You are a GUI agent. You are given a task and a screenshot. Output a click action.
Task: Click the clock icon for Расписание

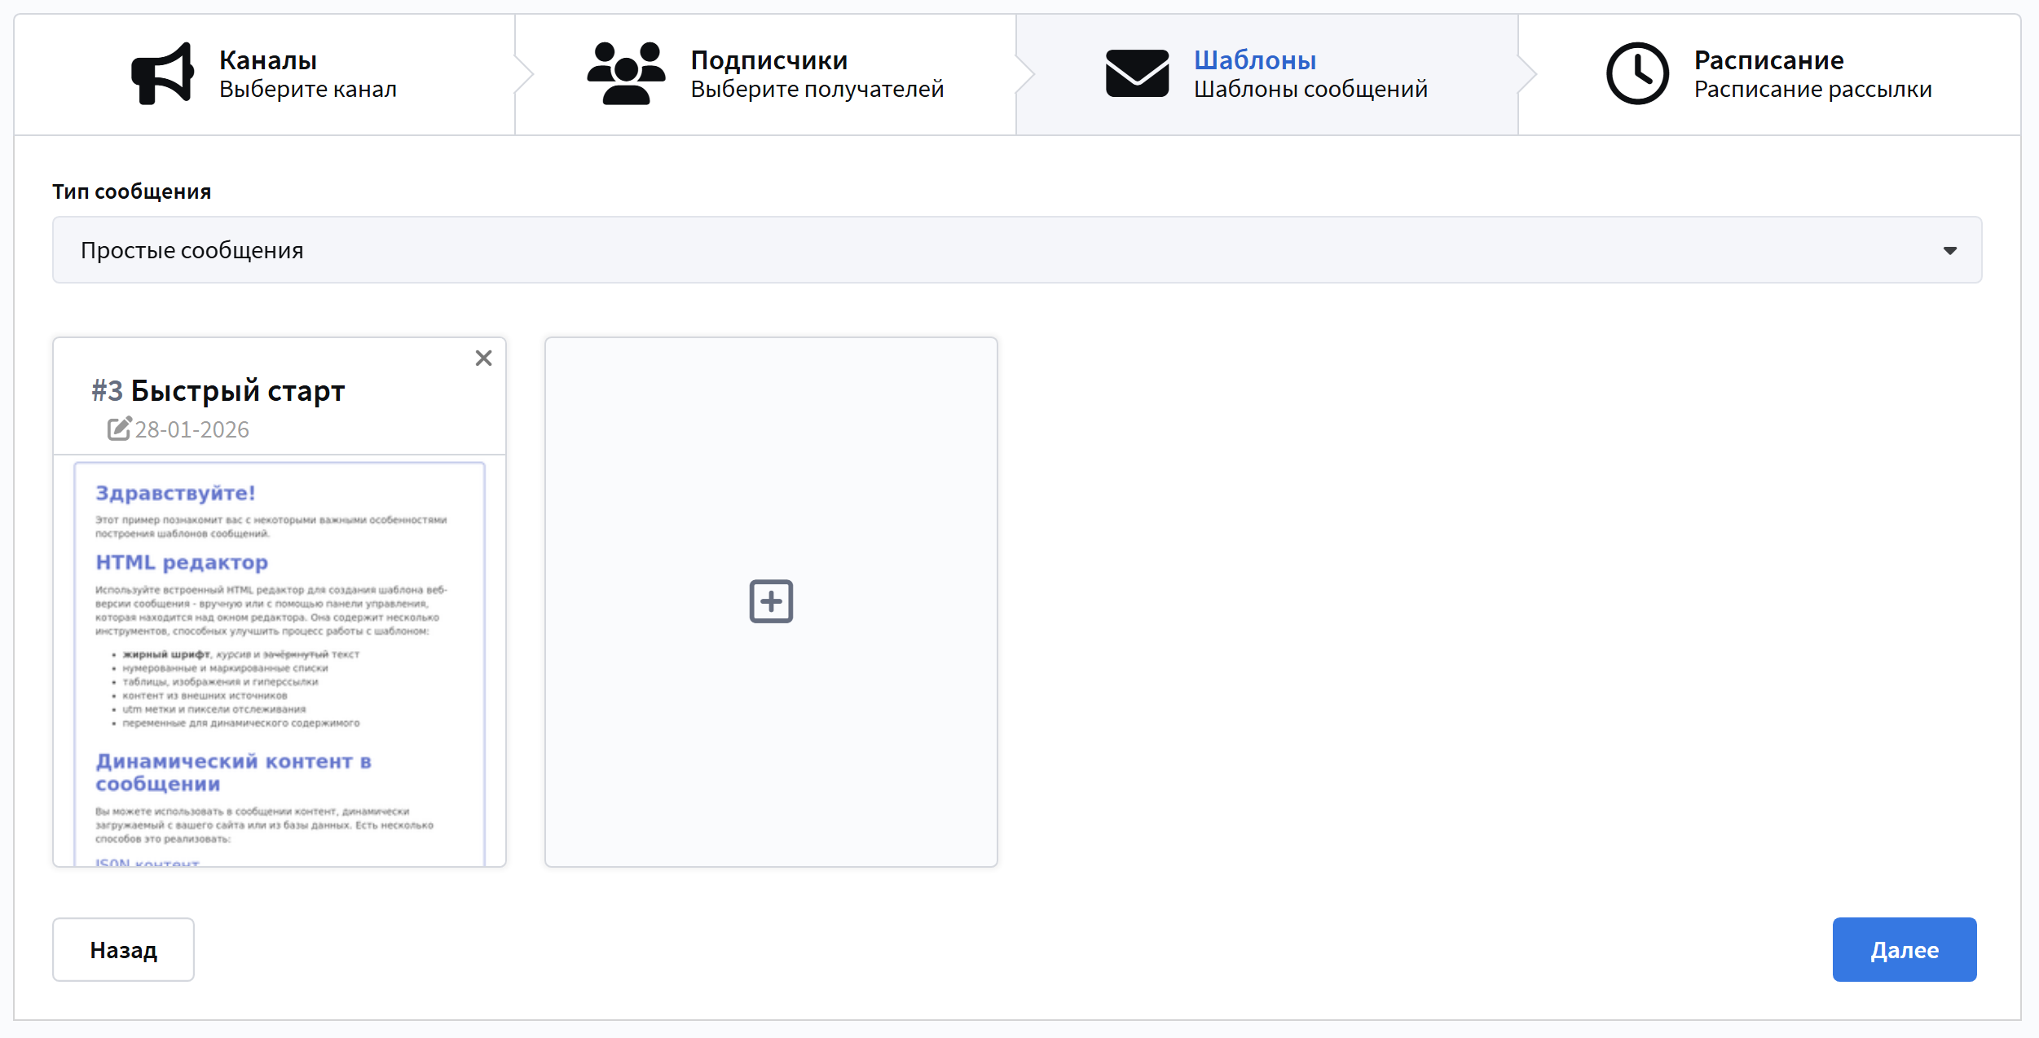click(1637, 73)
